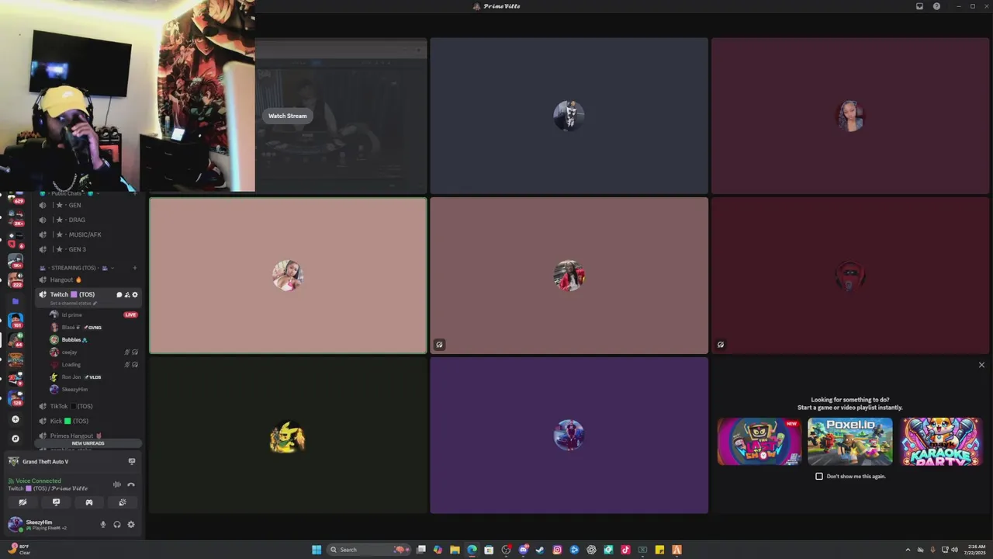Join the GEN 3 voice channel
Image resolution: width=993 pixels, height=559 pixels.
tap(89, 249)
